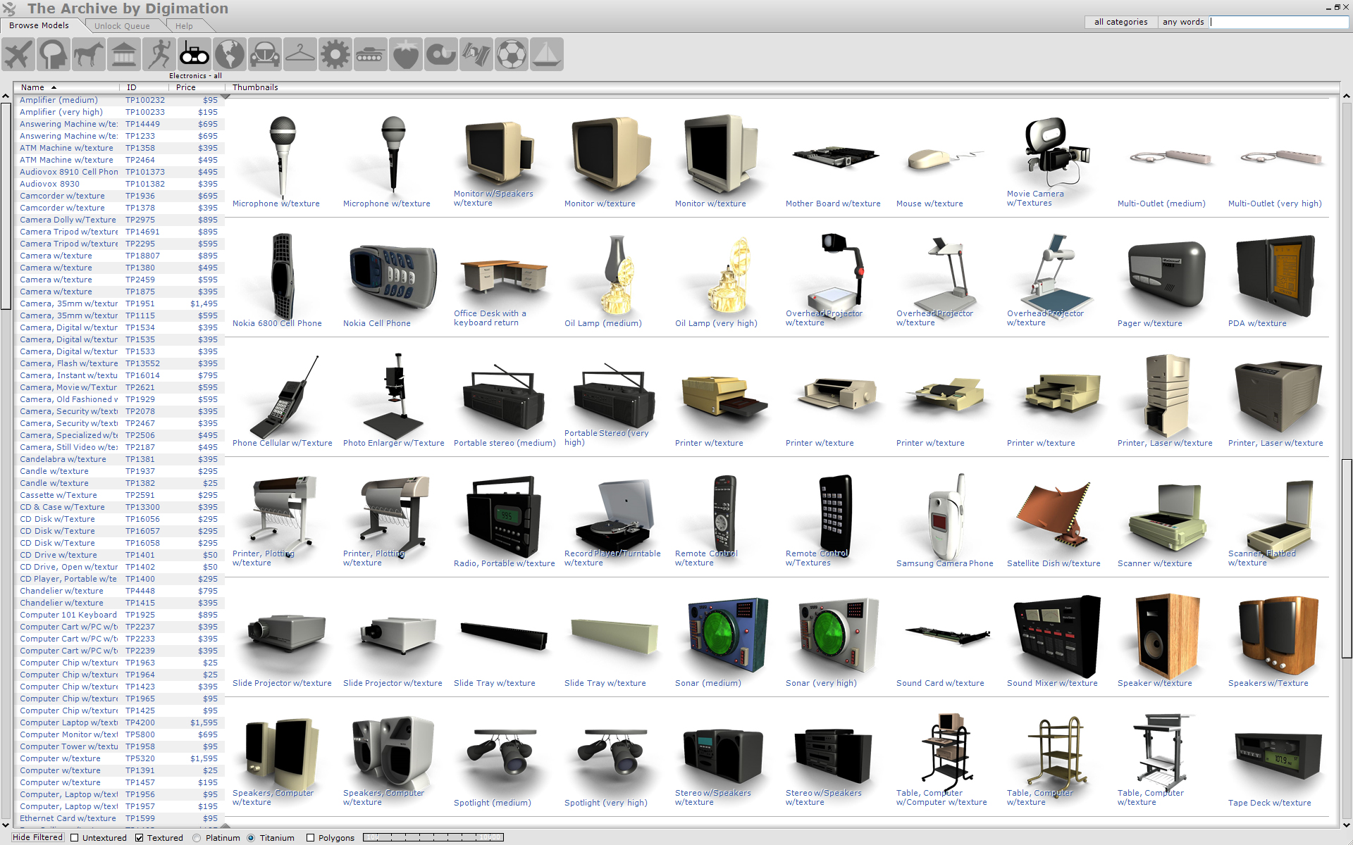Click Sound Card w/texture link
The width and height of the screenshot is (1353, 845).
[x=940, y=683]
